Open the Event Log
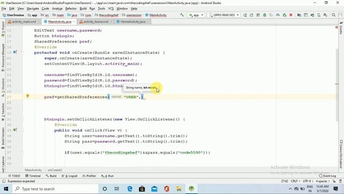This screenshot has height=194, width=344. pyautogui.click(x=327, y=176)
